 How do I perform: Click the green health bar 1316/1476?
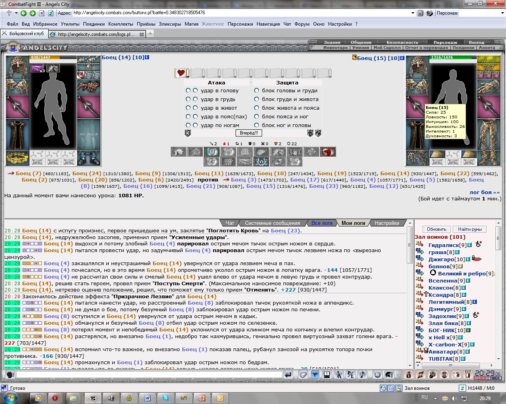453,58
